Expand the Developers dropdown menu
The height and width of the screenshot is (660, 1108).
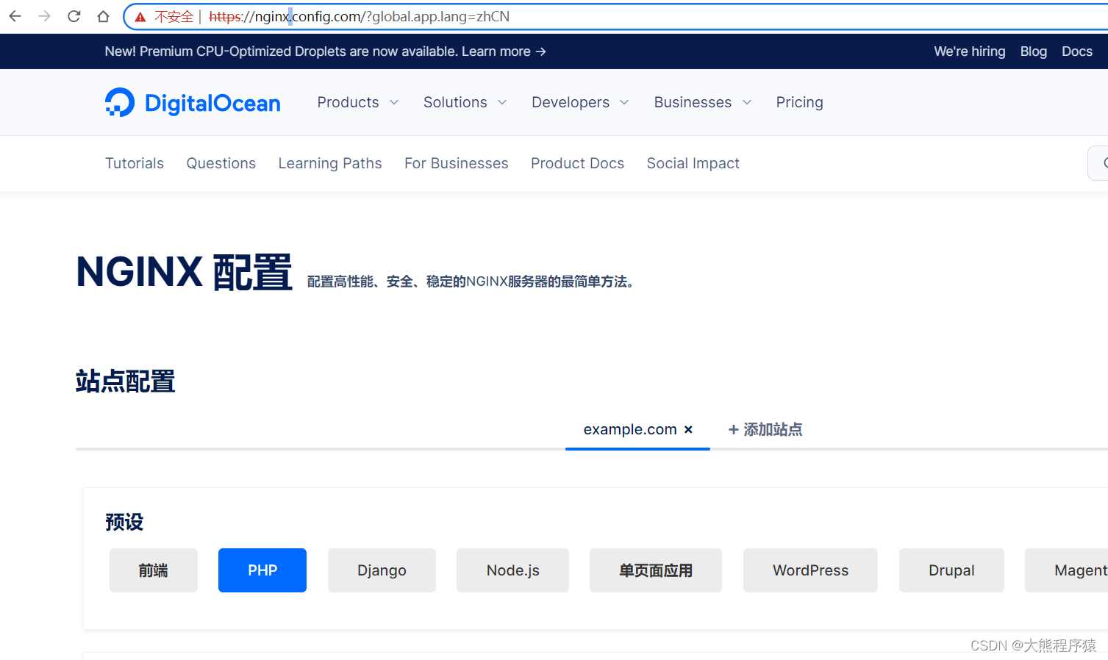pyautogui.click(x=580, y=102)
